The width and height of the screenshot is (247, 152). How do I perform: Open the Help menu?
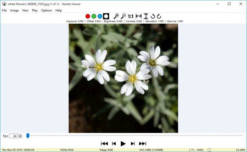[x=59, y=10]
